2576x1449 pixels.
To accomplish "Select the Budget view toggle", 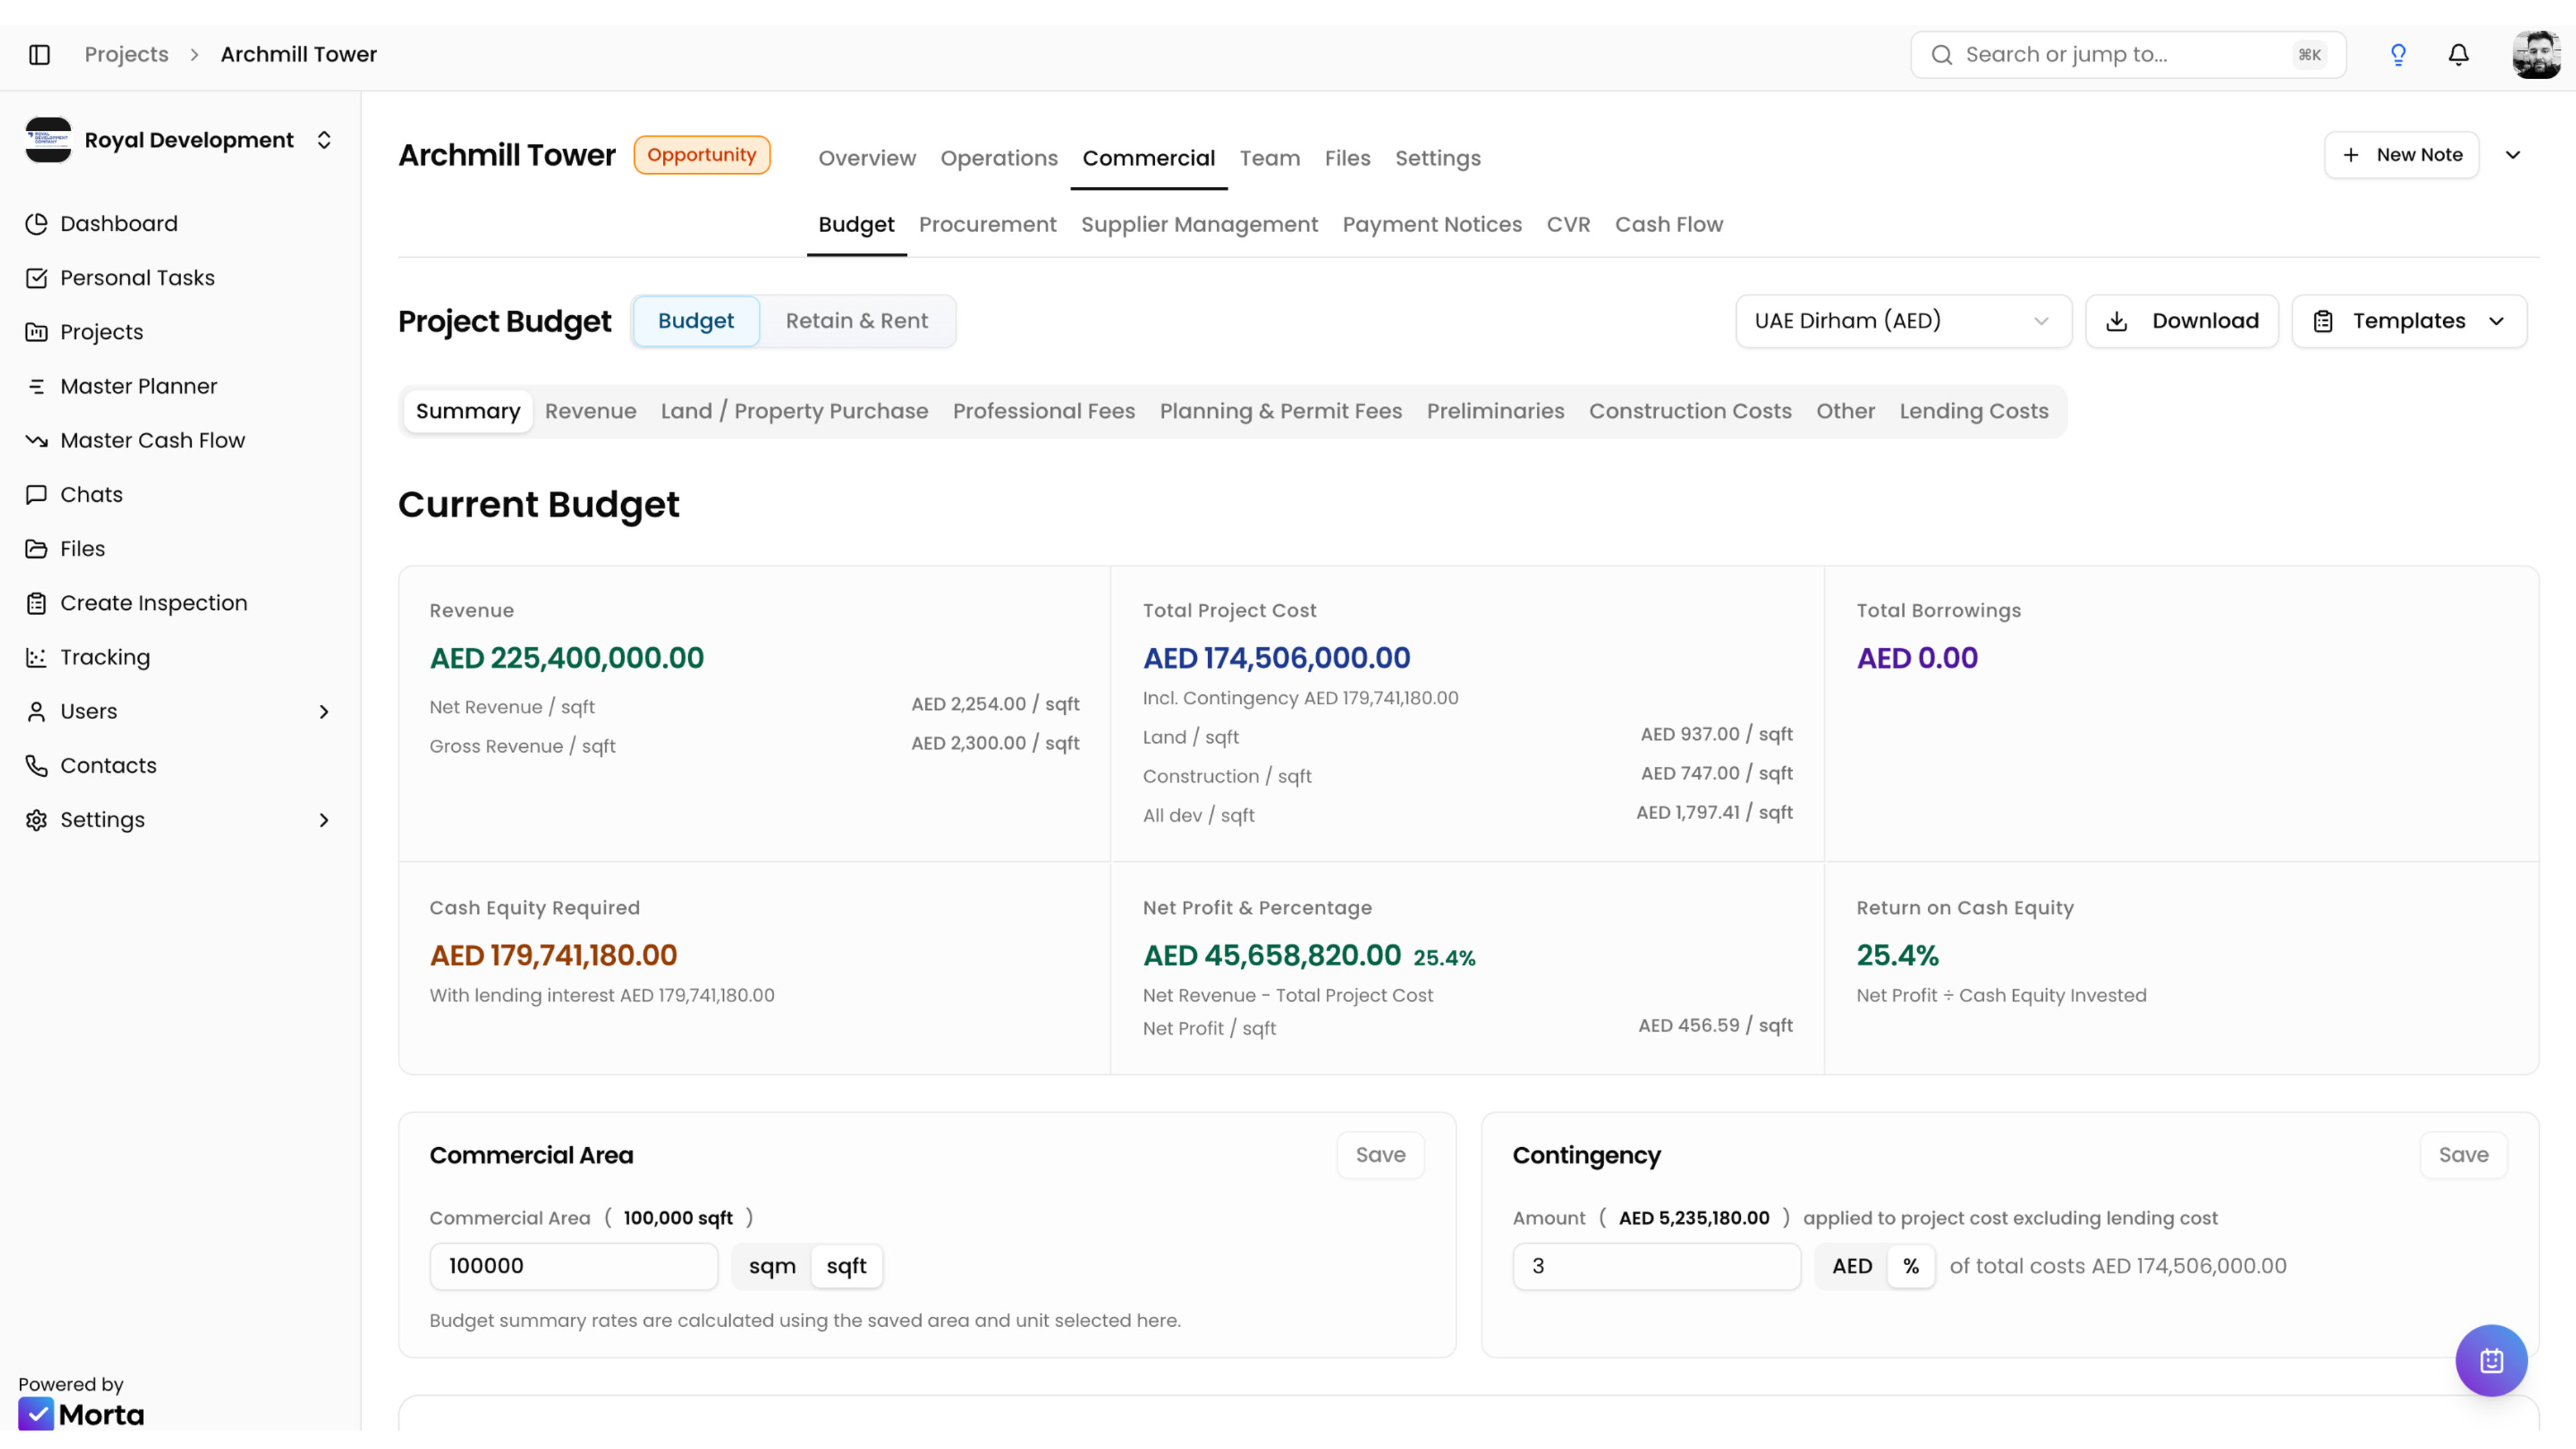I will 696,321.
